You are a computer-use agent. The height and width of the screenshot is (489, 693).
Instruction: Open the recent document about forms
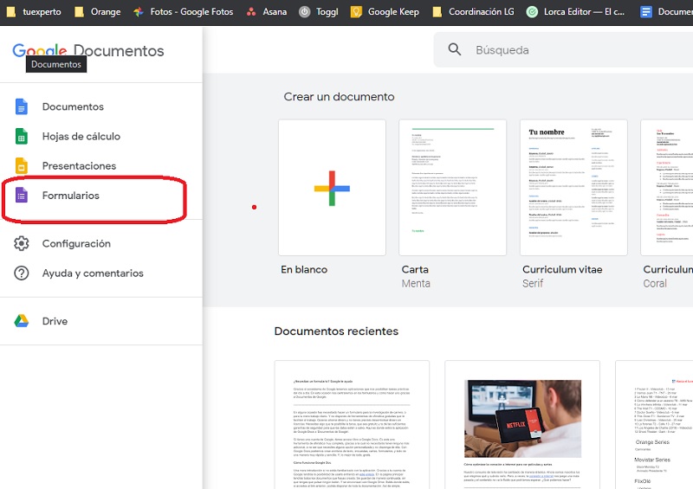[352, 425]
